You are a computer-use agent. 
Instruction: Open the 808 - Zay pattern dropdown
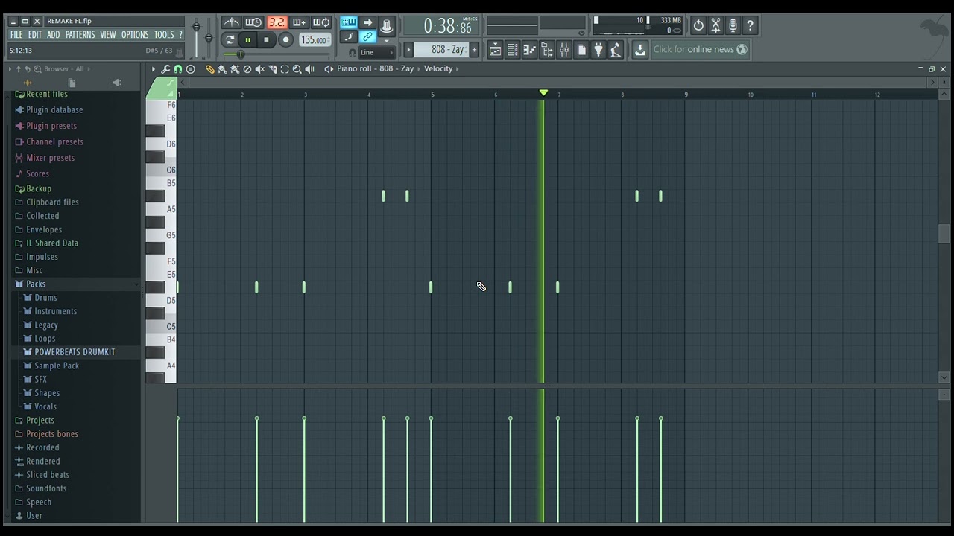tap(440, 50)
